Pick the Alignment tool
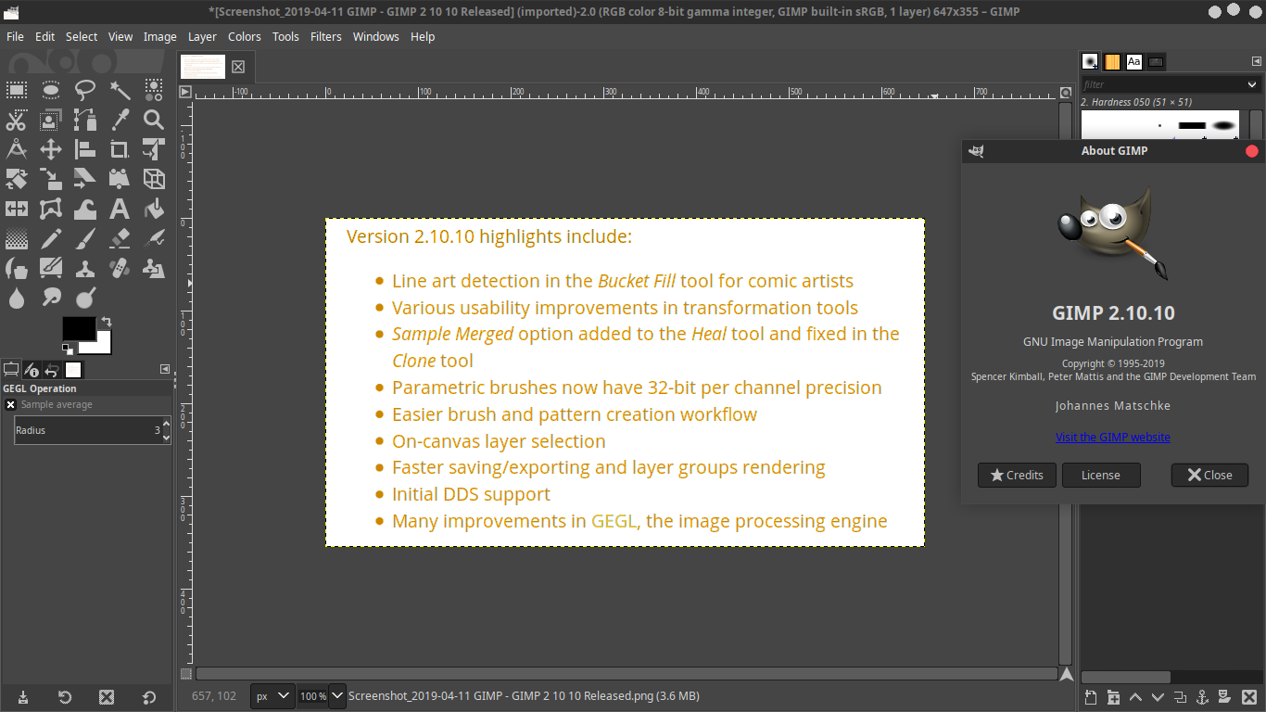Image resolution: width=1266 pixels, height=712 pixels. [x=85, y=149]
